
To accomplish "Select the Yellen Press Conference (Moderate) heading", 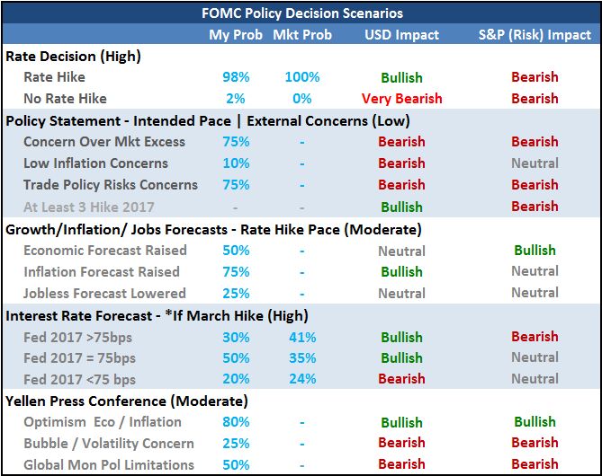I will tap(127, 401).
